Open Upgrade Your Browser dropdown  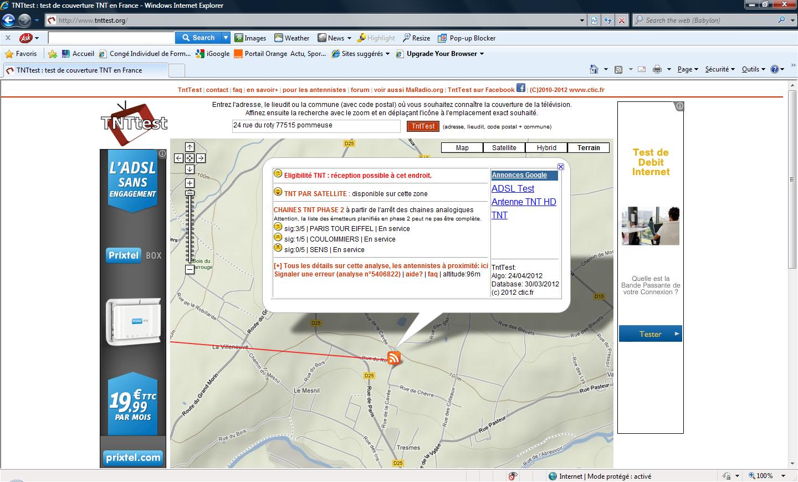click(x=482, y=54)
